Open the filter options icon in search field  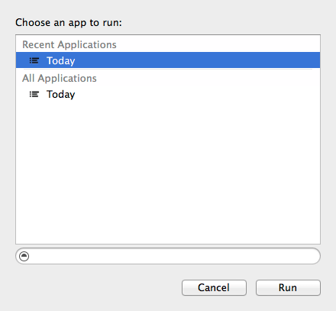pos(24,256)
